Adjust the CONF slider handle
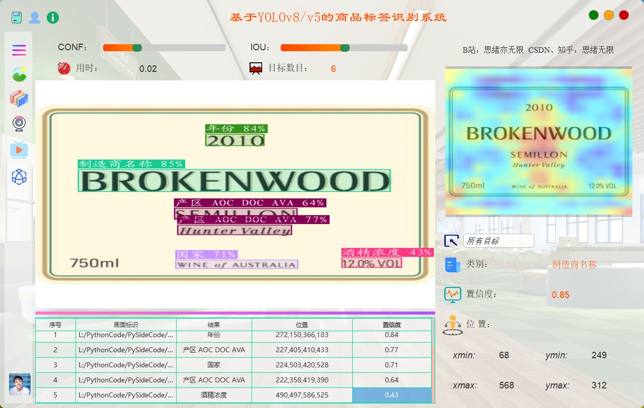 [x=137, y=48]
